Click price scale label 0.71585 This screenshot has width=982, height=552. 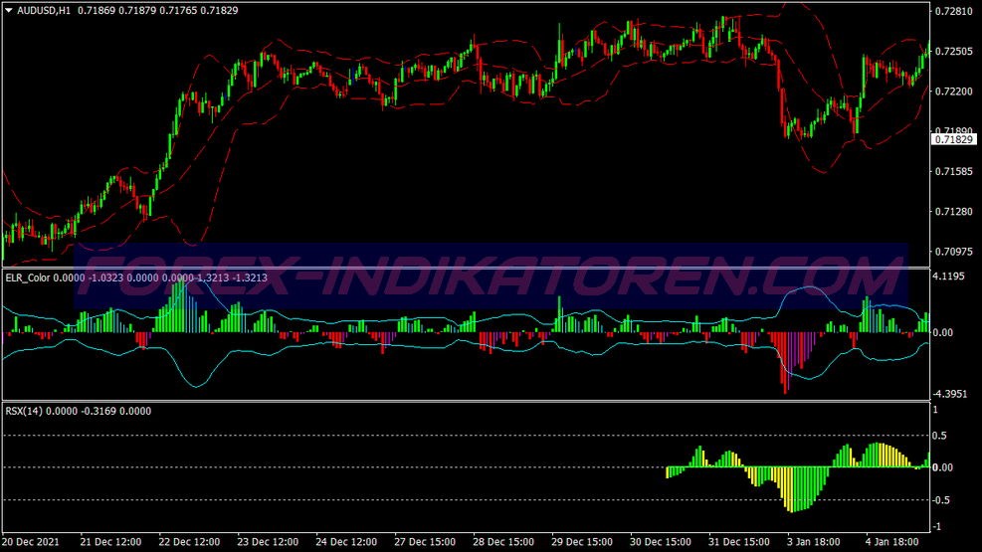tap(954, 171)
